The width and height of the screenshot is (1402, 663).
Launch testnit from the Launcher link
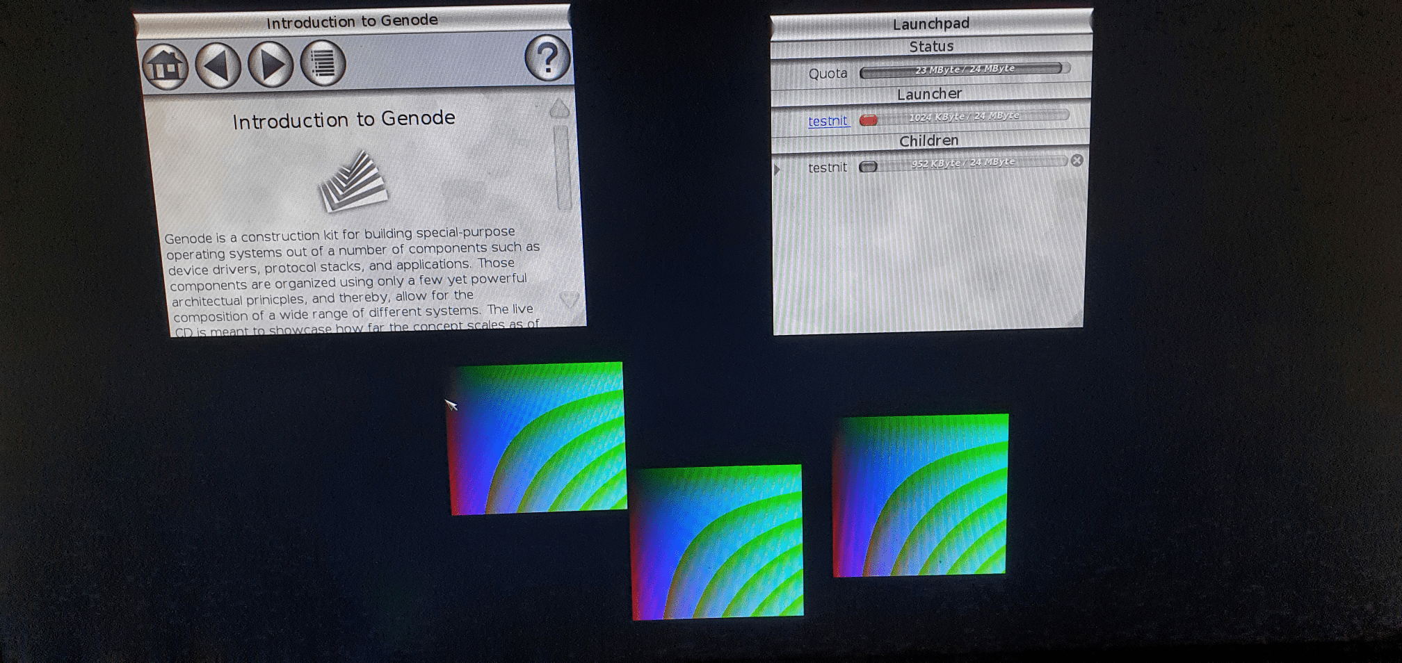pos(828,121)
